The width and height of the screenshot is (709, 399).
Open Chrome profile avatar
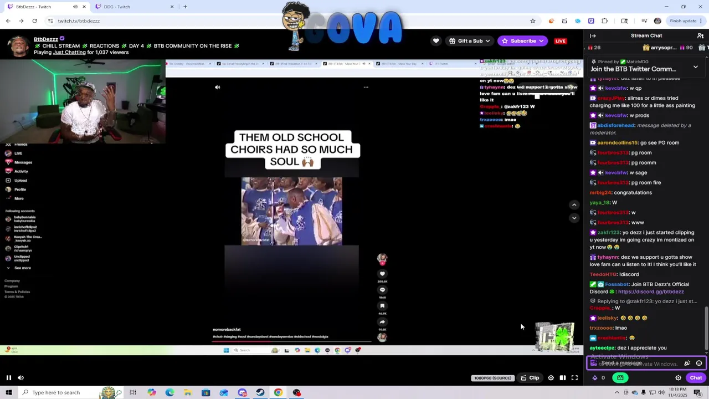[x=657, y=21]
